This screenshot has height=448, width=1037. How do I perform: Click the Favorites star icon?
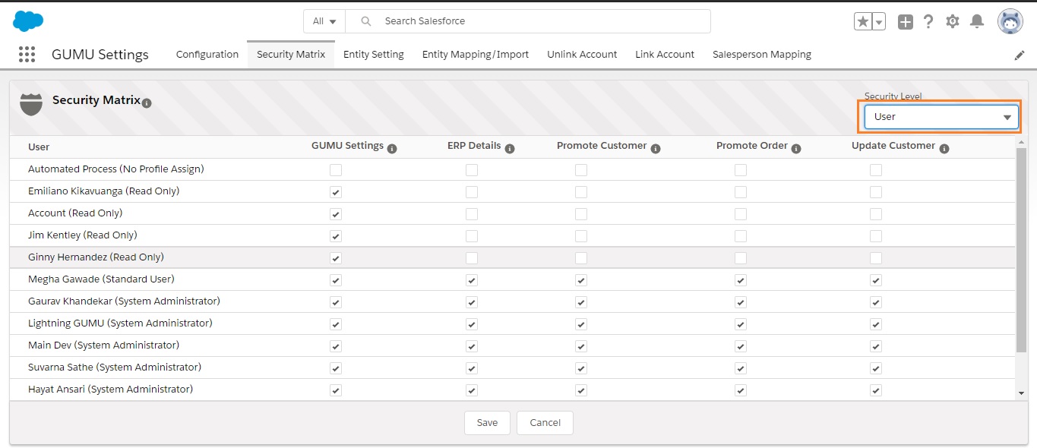click(863, 22)
